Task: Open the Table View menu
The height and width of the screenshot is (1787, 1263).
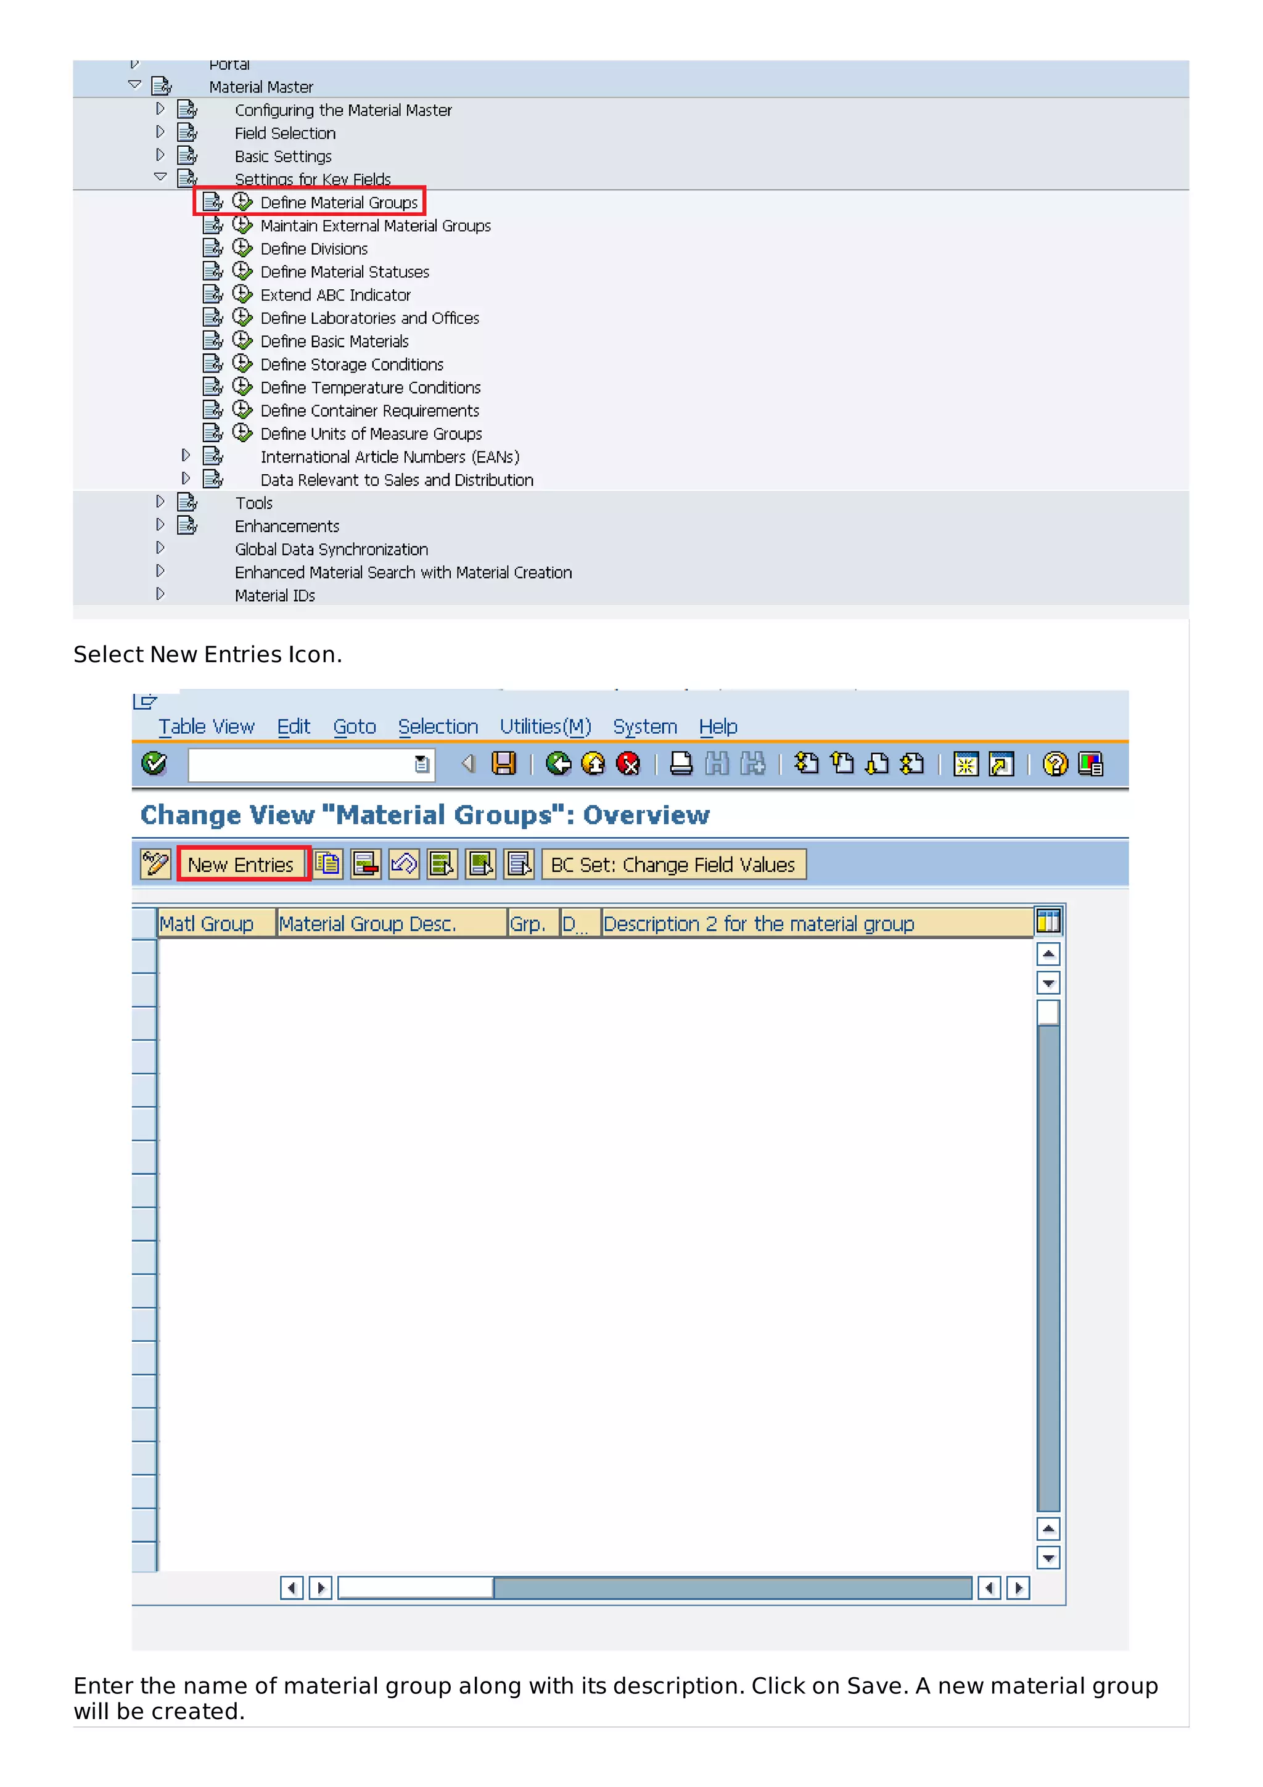Action: pyautogui.click(x=206, y=727)
